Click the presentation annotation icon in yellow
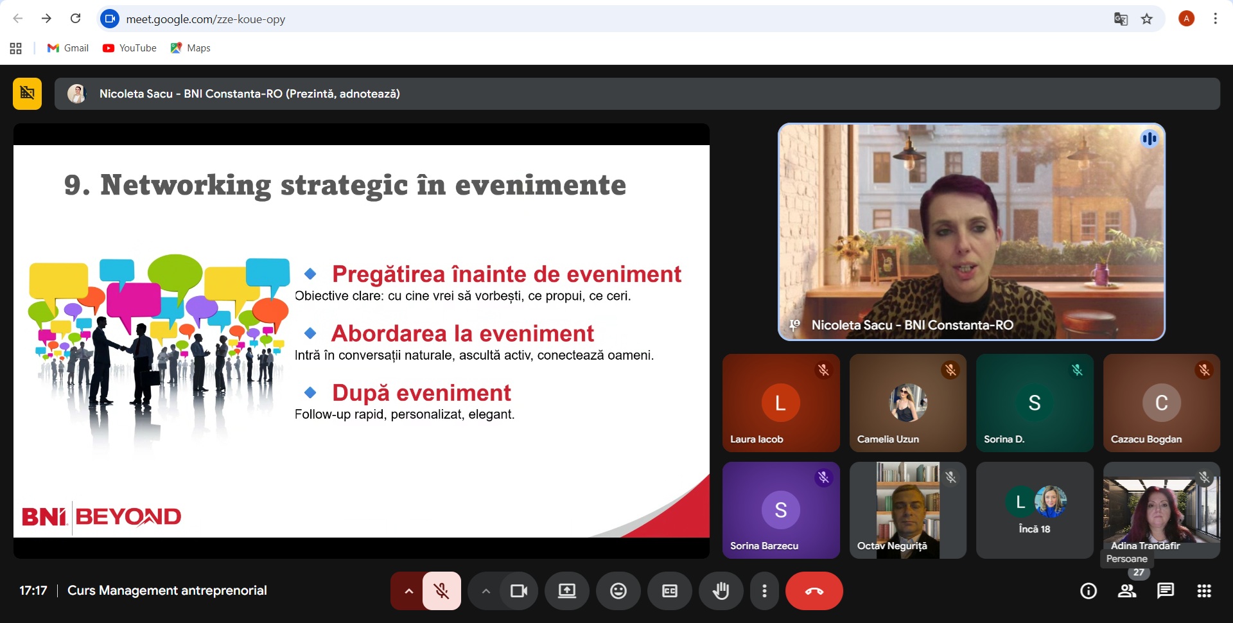 [x=27, y=94]
